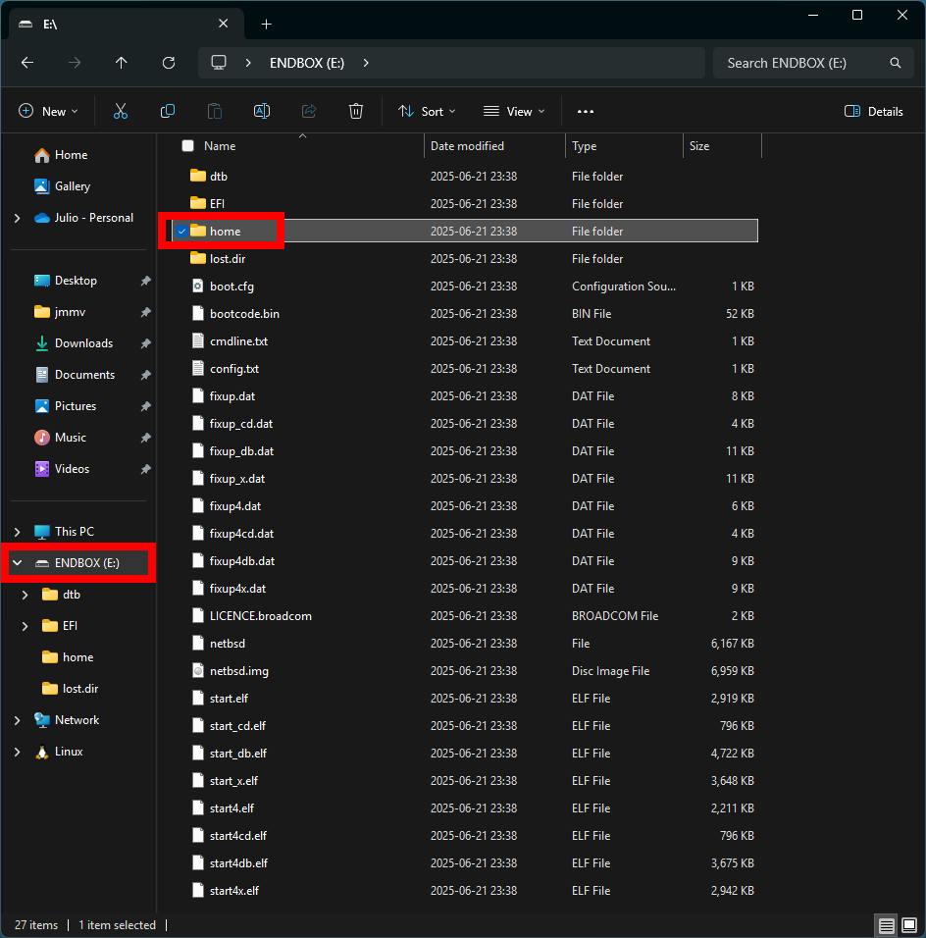Switch to details list view in status bar
This screenshot has height=938, width=926.
[x=886, y=925]
